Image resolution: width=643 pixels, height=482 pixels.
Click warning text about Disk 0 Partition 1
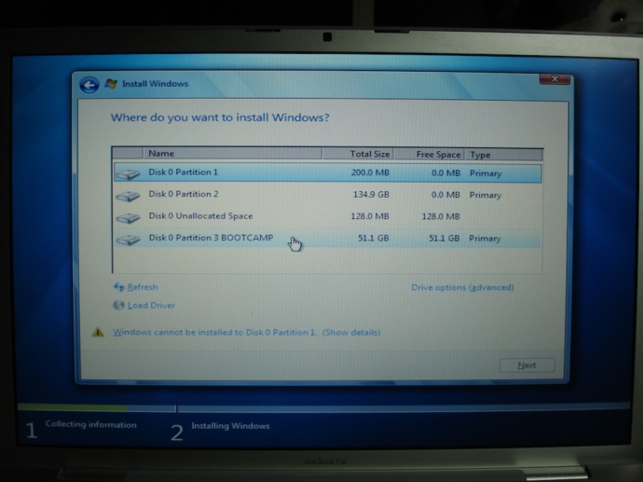215,332
